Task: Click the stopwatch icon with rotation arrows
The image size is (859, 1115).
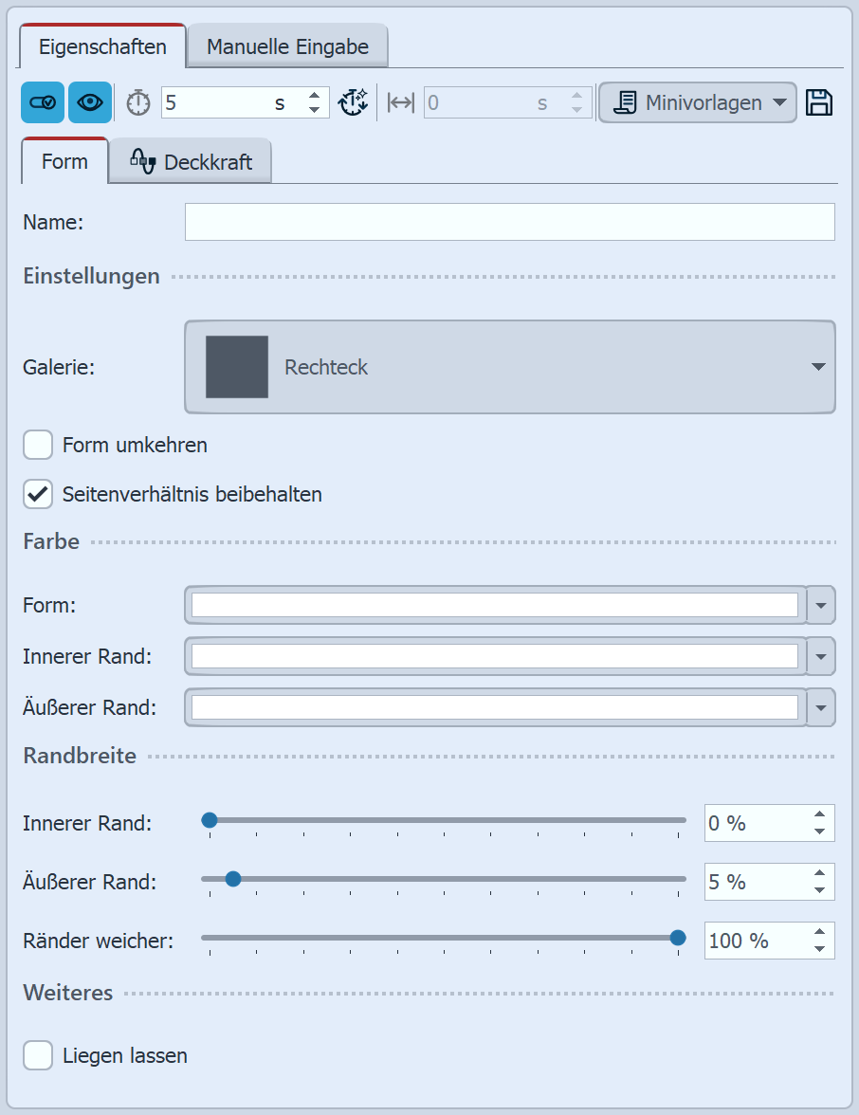Action: (353, 101)
